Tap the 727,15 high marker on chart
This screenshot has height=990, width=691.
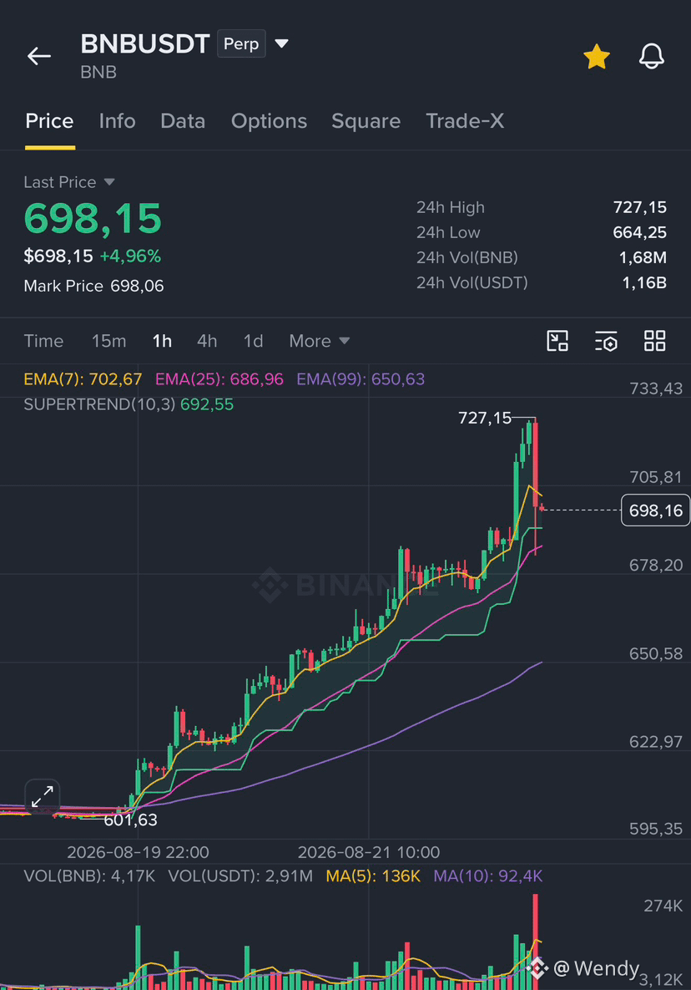pos(484,418)
